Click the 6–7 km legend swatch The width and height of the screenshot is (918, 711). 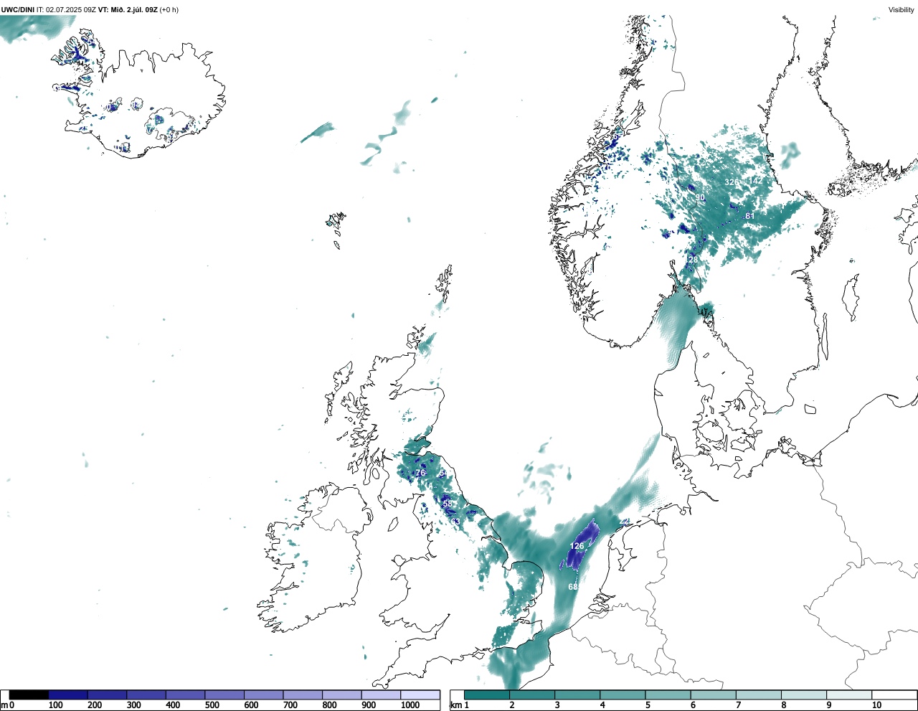click(714, 694)
